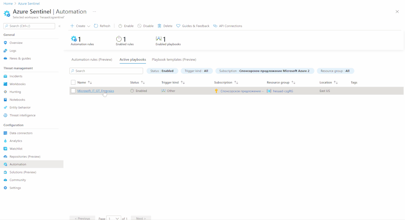Focus the sidebar Search (Ctrl+/) field
The width and height of the screenshot is (405, 220).
tap(29, 26)
